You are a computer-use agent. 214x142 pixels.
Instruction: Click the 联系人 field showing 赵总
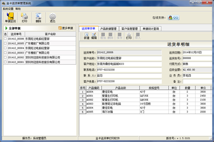(x=129, y=75)
